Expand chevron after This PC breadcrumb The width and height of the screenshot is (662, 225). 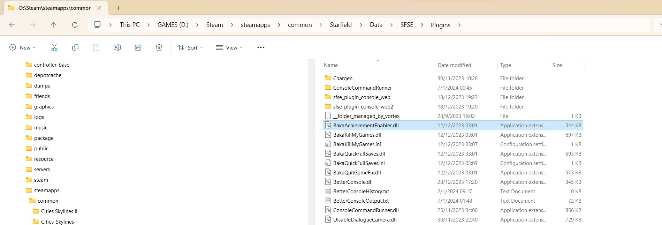tap(149, 25)
